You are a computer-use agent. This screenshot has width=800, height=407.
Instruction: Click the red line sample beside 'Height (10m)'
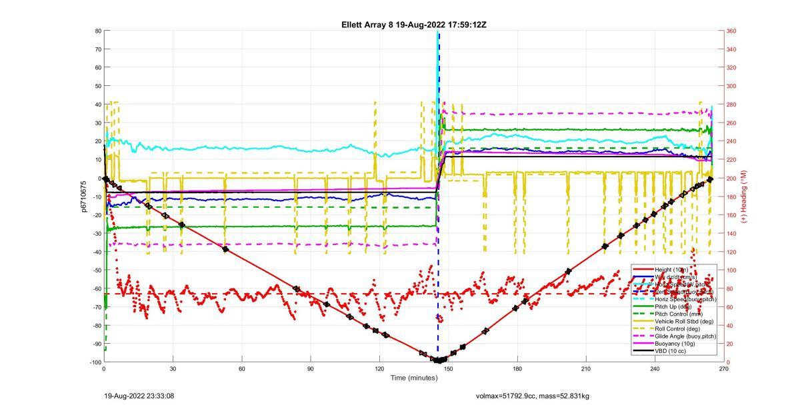(x=643, y=270)
